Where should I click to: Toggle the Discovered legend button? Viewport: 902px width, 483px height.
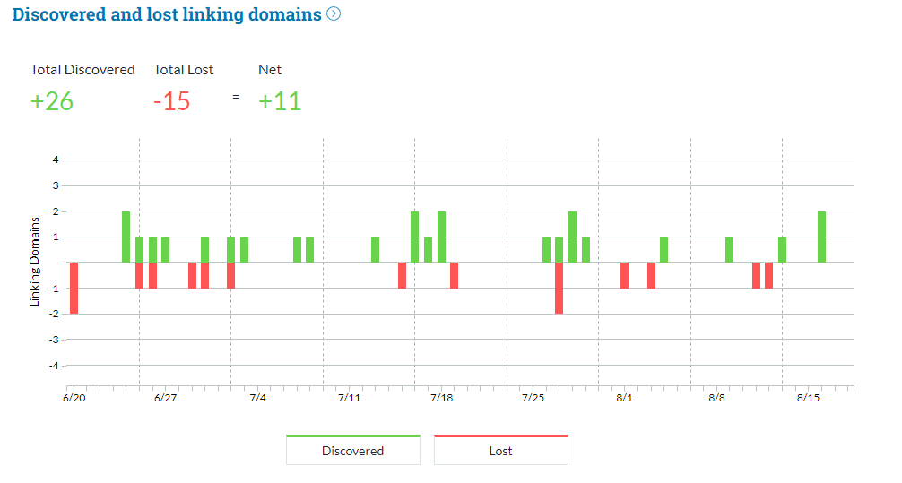point(353,450)
